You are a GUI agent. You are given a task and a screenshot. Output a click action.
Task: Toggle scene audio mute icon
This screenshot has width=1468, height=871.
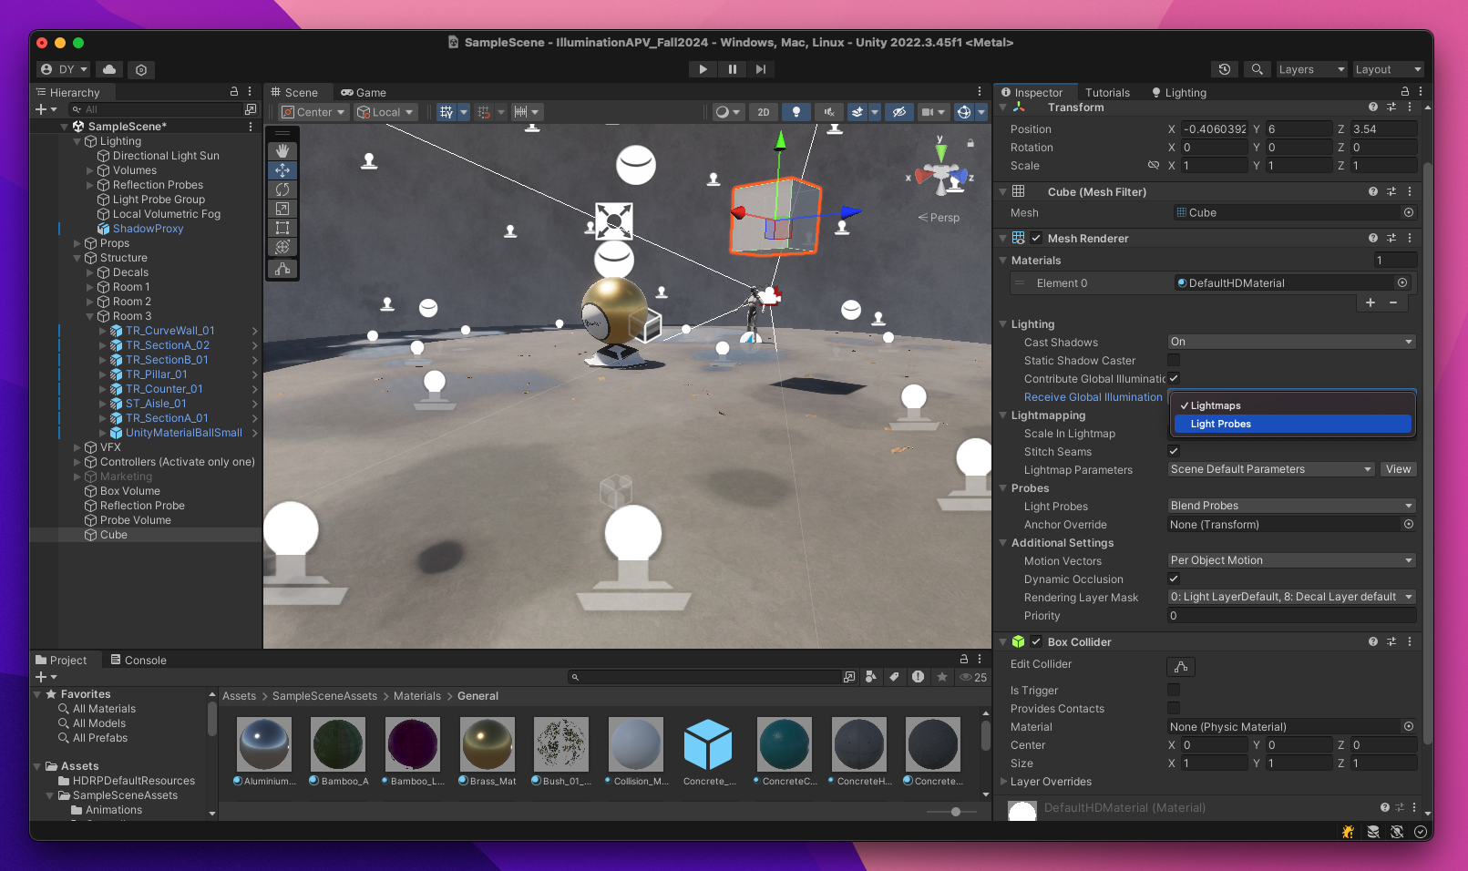828,112
